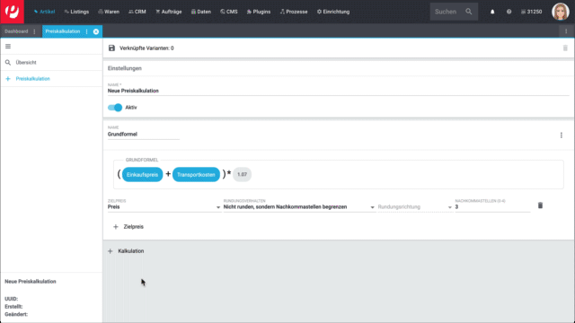
Task: Click the Einkaufspreis formula chip
Action: click(142, 175)
